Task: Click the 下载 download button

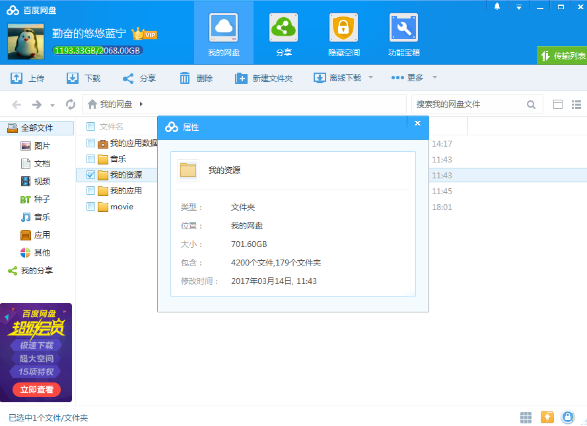Action: pos(83,78)
